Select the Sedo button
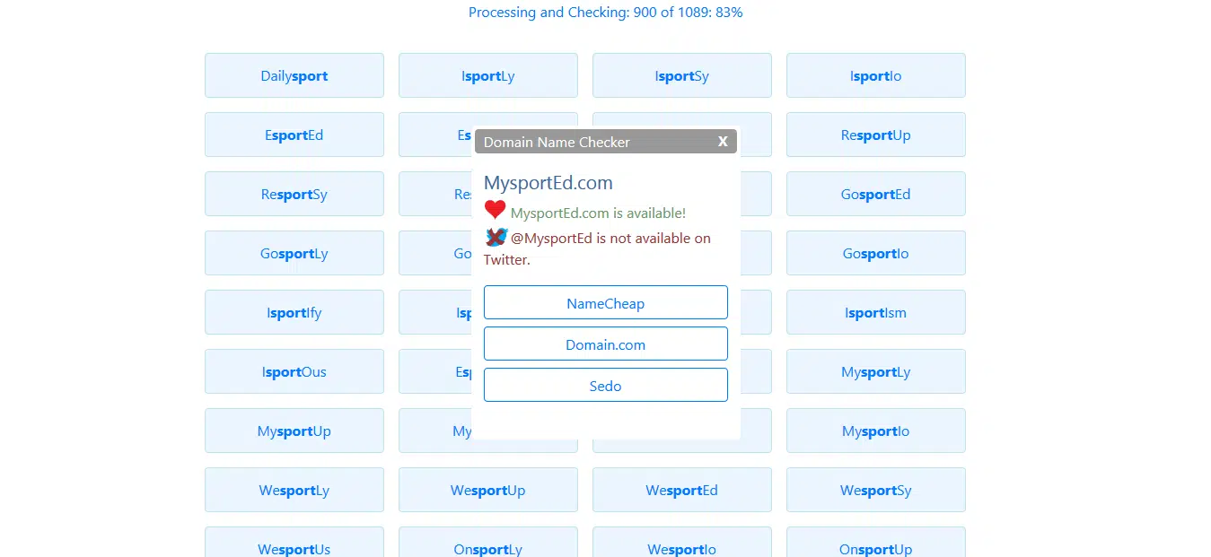Viewport: 1211px width, 557px height. click(605, 386)
